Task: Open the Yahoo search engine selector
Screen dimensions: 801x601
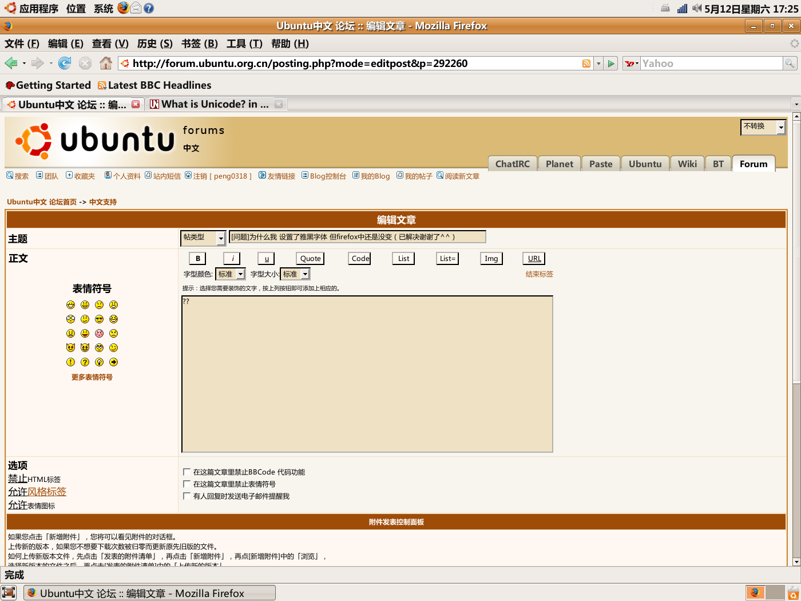Action: (x=632, y=64)
